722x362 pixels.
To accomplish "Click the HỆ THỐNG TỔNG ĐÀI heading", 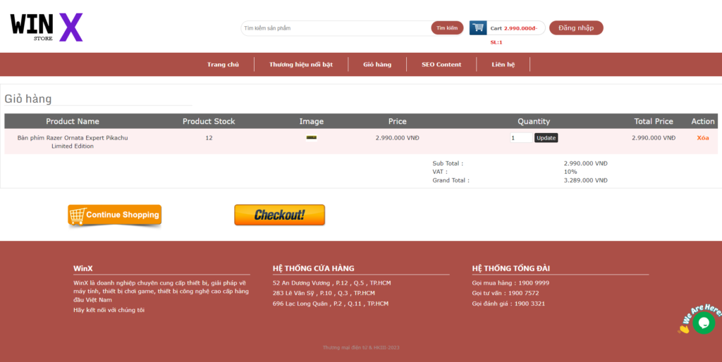I will 511,268.
